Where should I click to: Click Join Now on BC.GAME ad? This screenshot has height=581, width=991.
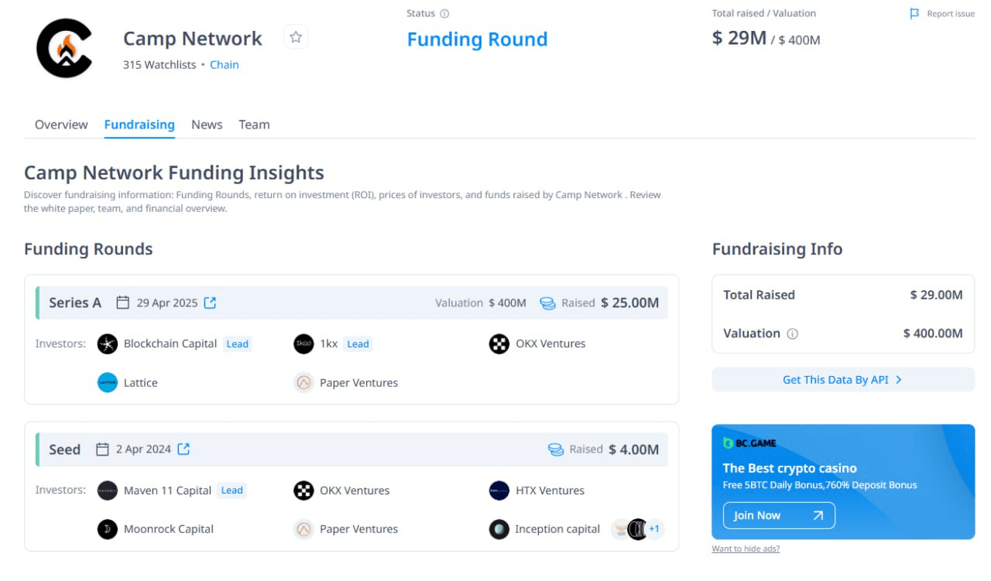click(779, 515)
